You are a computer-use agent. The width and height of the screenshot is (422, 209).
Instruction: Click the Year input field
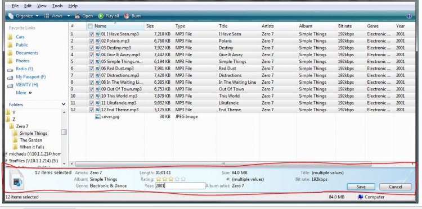point(180,185)
